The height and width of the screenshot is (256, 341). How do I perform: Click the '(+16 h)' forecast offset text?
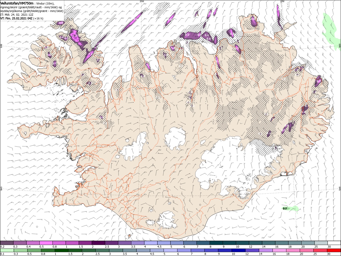[38, 18]
